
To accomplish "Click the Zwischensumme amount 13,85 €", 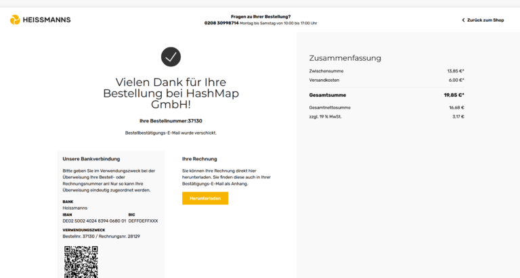I will (455, 70).
